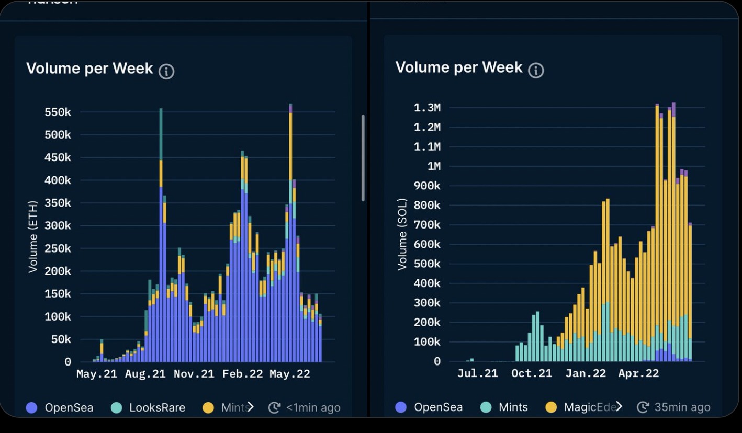Select the tallest May 2022 bar in ETH chart
Image resolution: width=742 pixels, height=433 pixels.
pos(290,235)
